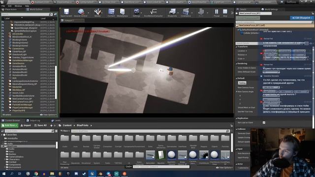Screen dimensions: 315x177
Task: Open Blueprints dropdown arrow
Action: point(178,13)
